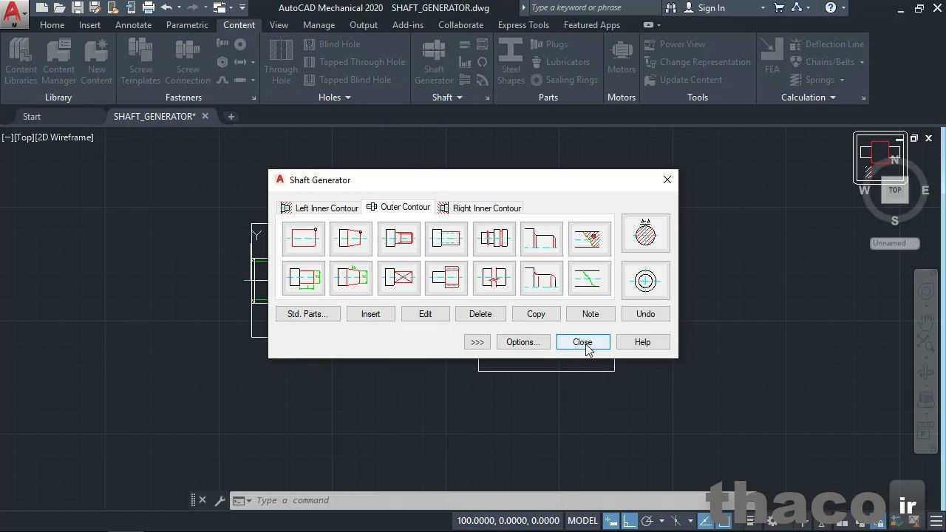Select the profile segment icon with dashed inner lines
This screenshot has width=946, height=532.
click(x=446, y=238)
